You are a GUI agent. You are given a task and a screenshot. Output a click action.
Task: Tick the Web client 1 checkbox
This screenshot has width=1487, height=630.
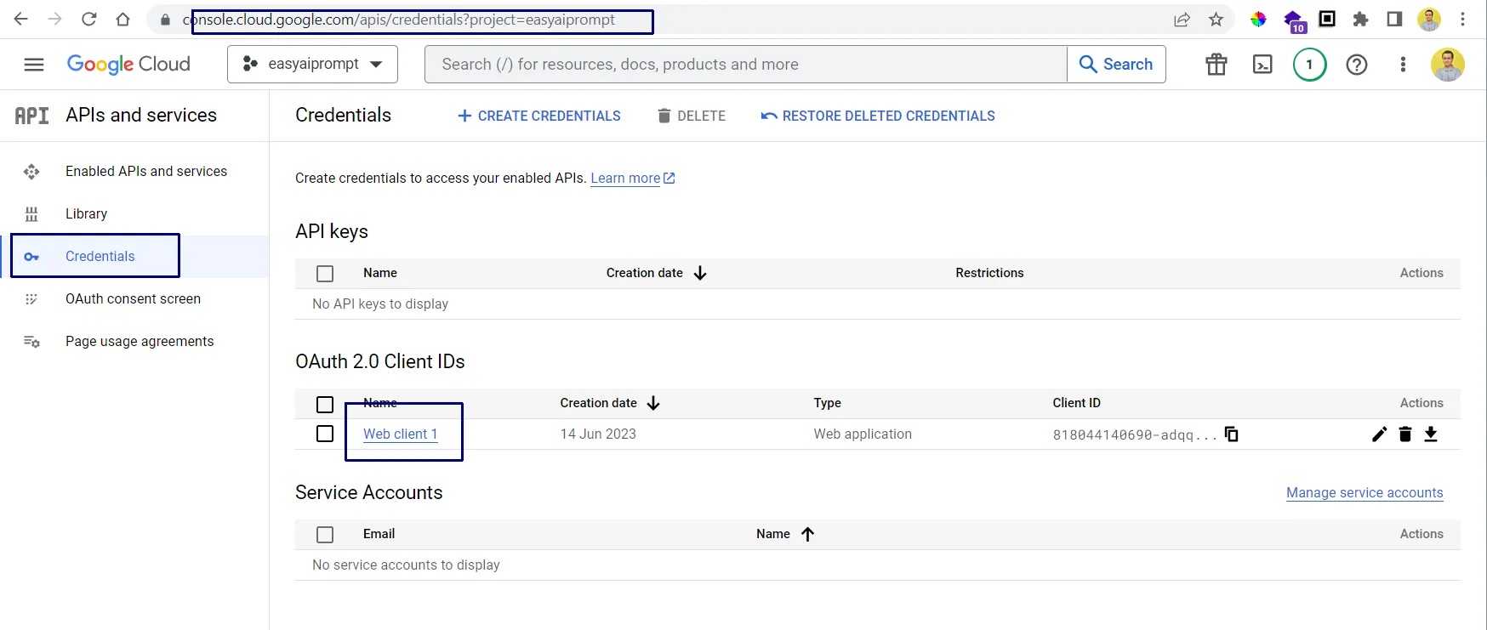click(325, 434)
